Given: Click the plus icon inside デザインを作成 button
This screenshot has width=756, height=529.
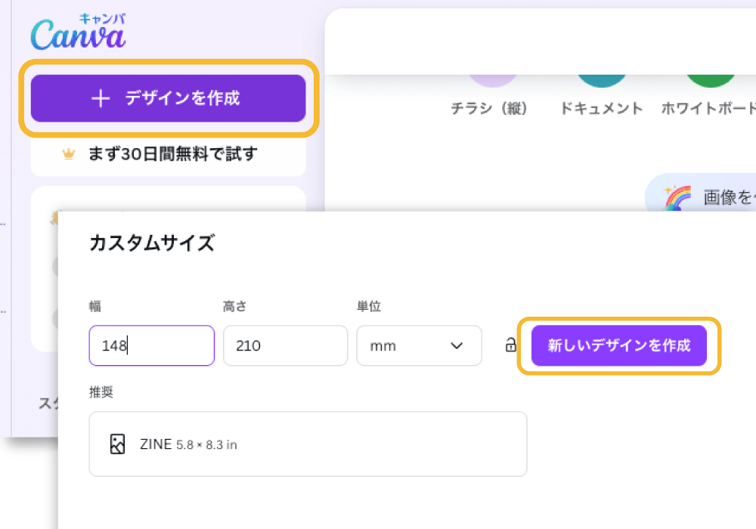Looking at the screenshot, I should [x=101, y=98].
